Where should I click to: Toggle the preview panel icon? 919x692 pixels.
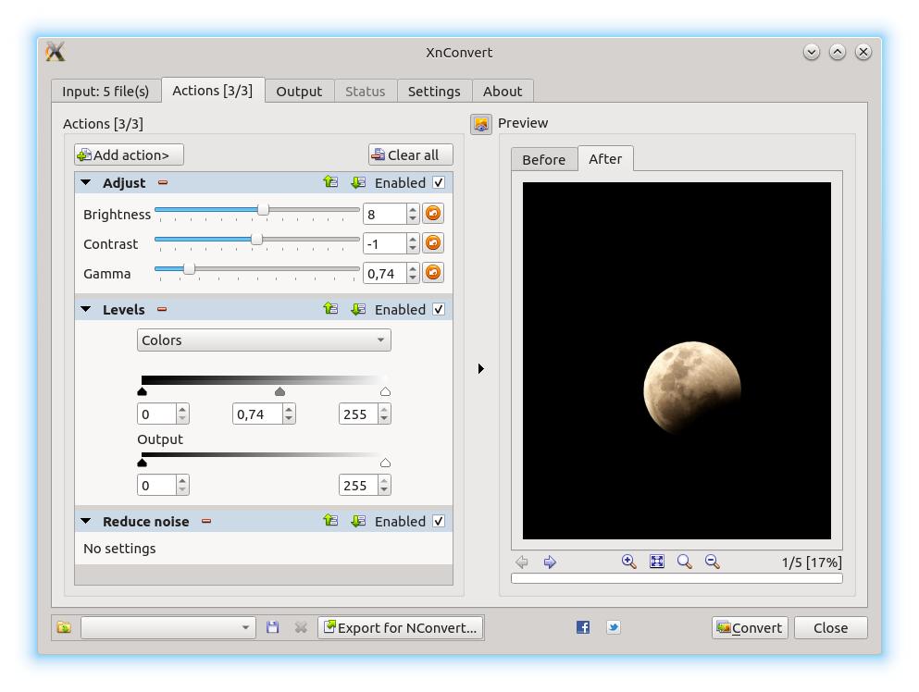(x=481, y=124)
